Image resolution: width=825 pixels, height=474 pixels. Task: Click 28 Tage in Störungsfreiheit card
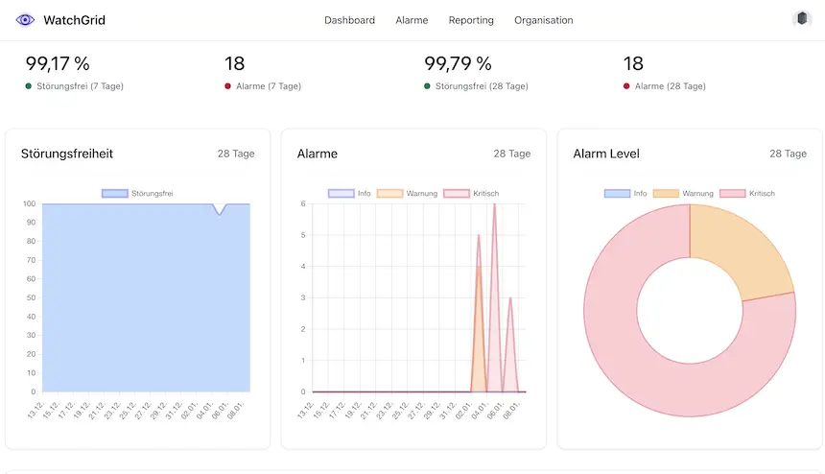coord(236,154)
